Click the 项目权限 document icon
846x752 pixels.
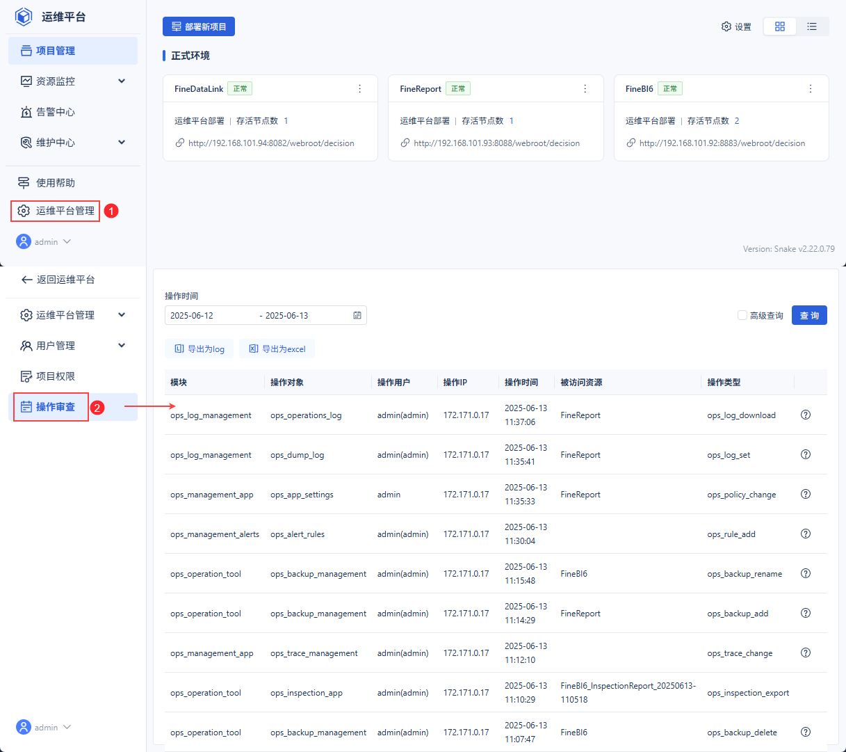point(26,376)
